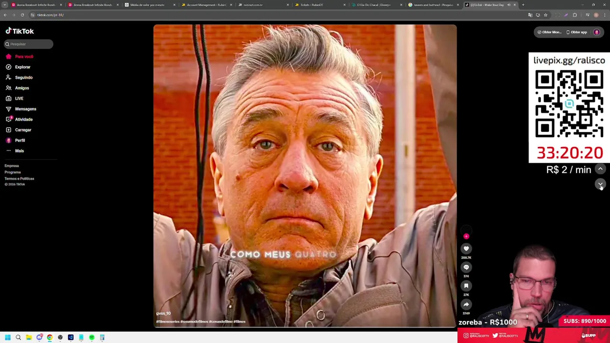
Task: Pause the playing TikTok video
Action: point(305,176)
